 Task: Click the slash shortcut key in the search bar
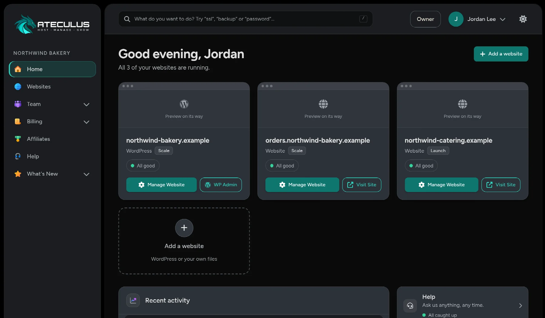[x=363, y=19]
